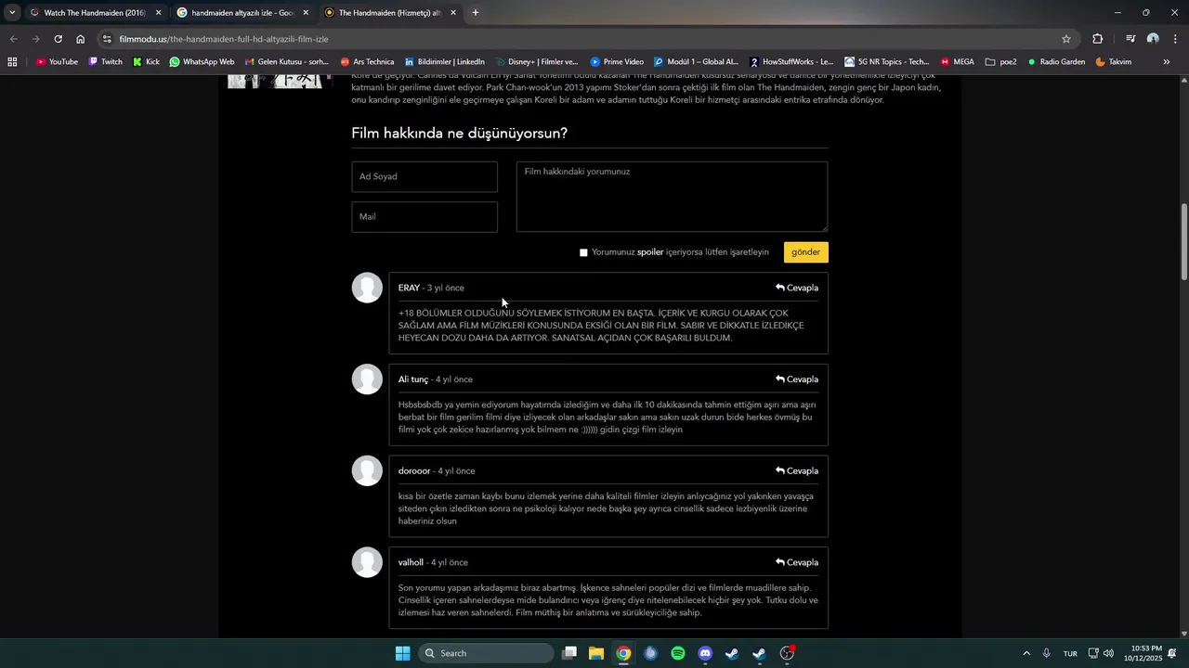The height and width of the screenshot is (668, 1189).
Task: Bookmark this page with star icon
Action: click(1066, 39)
